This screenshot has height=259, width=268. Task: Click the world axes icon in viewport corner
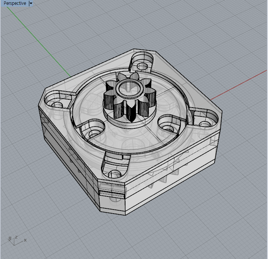pyautogui.click(x=17, y=240)
